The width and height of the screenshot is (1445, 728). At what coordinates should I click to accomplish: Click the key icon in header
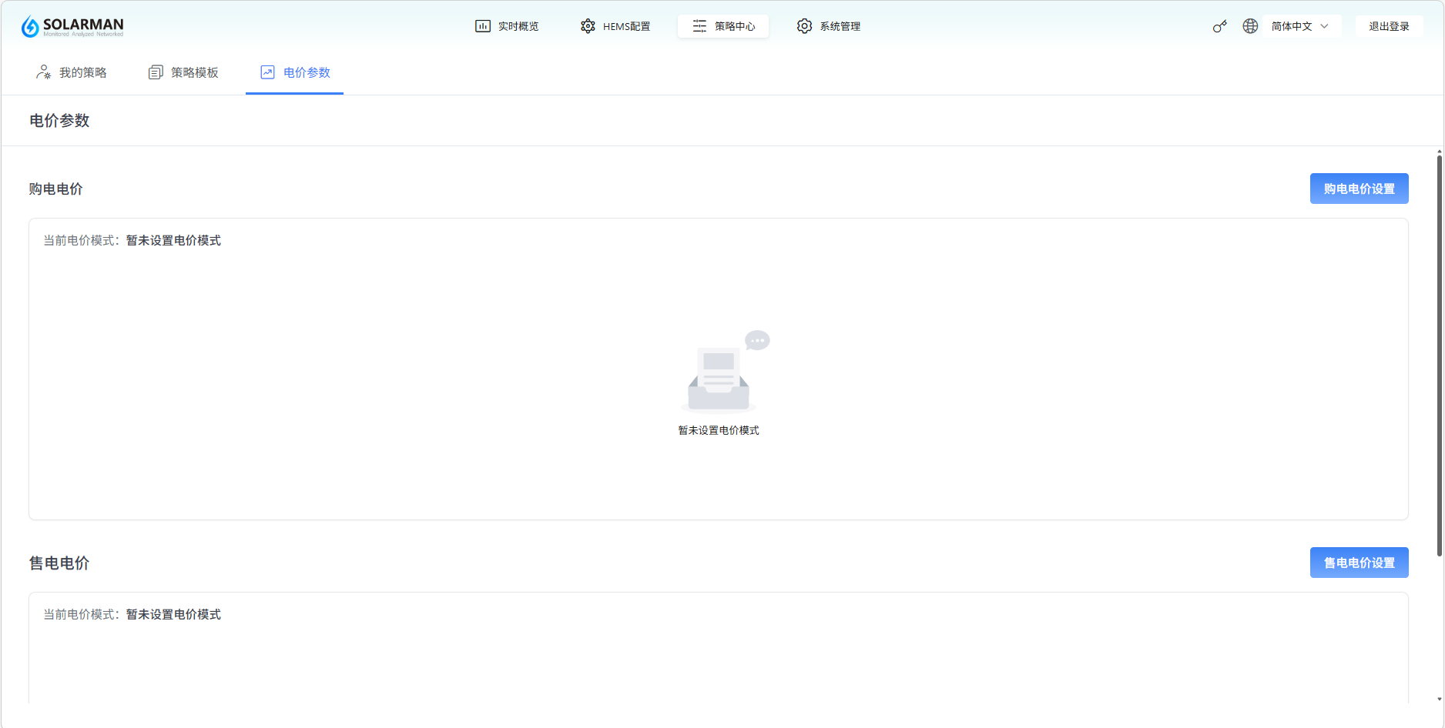[x=1219, y=26]
